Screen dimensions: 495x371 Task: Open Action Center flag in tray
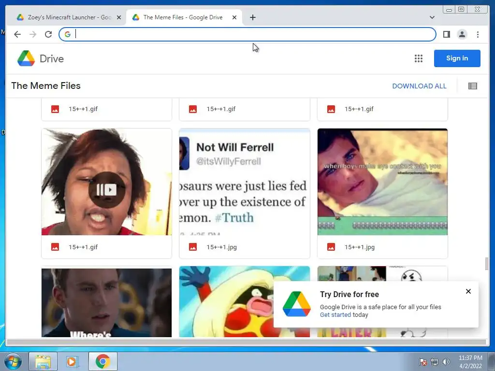coord(422,362)
